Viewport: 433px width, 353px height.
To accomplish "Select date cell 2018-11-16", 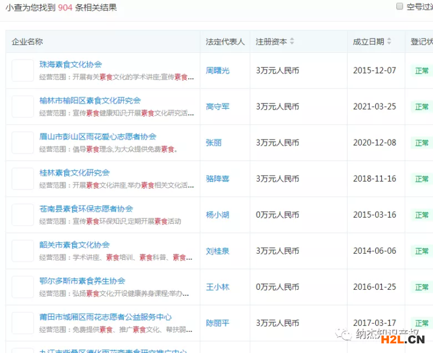I will pyautogui.click(x=375, y=179).
